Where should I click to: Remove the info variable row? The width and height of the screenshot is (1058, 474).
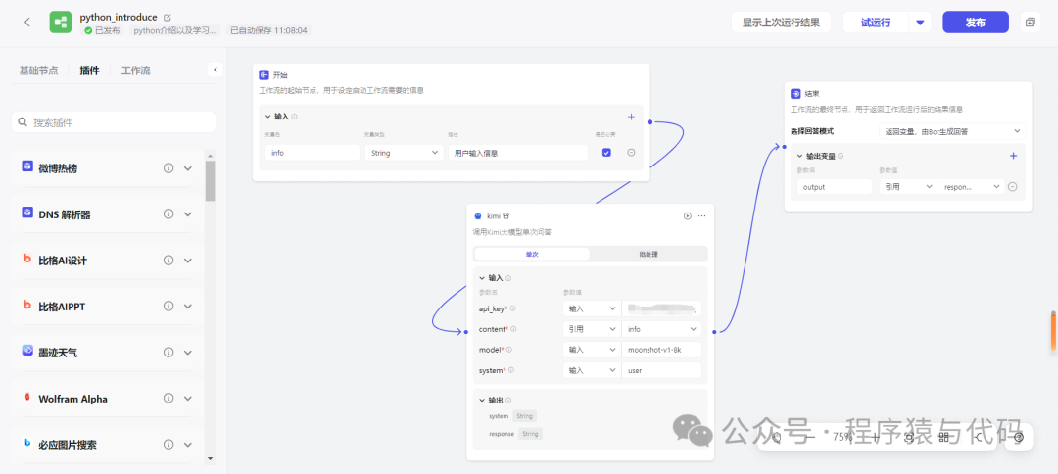(x=631, y=153)
